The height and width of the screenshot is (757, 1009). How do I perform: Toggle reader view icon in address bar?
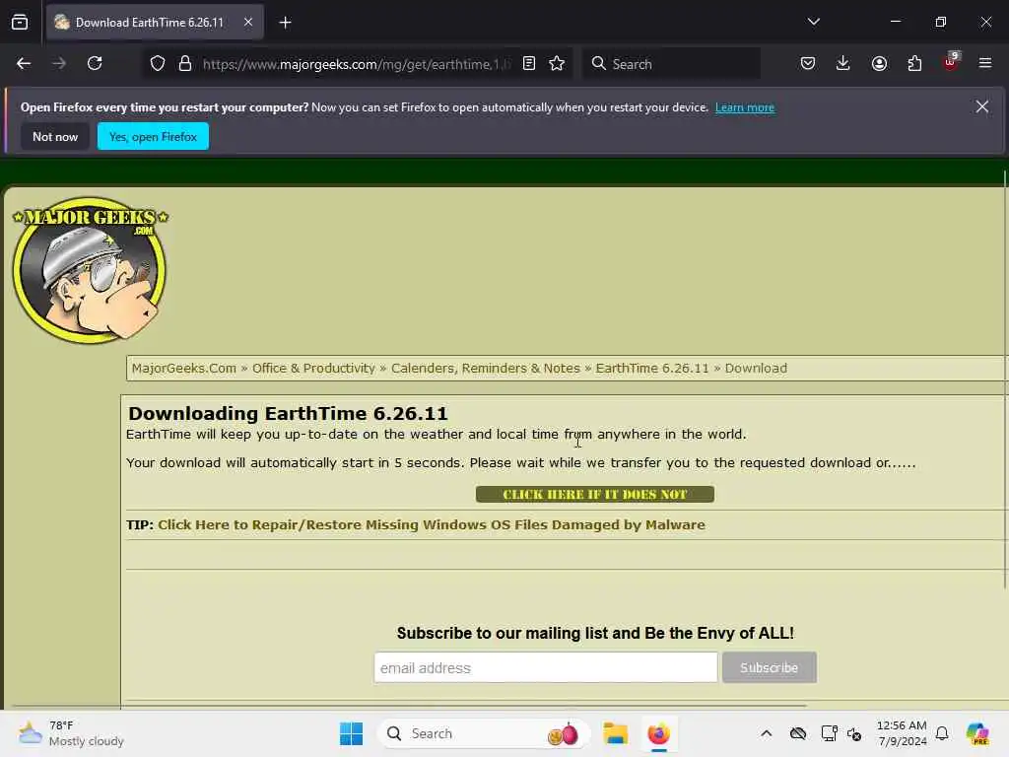pyautogui.click(x=529, y=64)
